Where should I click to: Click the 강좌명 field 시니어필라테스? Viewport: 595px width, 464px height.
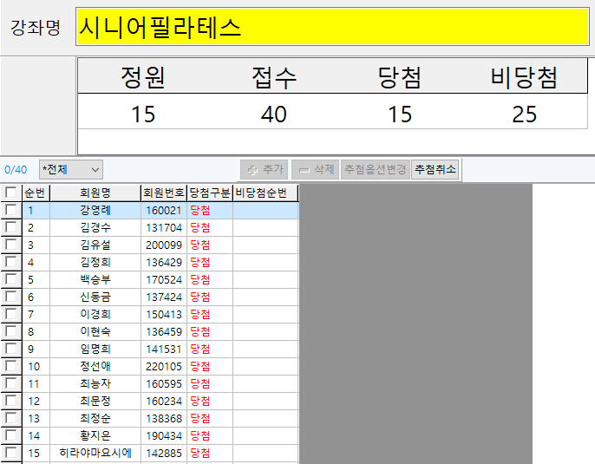coord(332,27)
